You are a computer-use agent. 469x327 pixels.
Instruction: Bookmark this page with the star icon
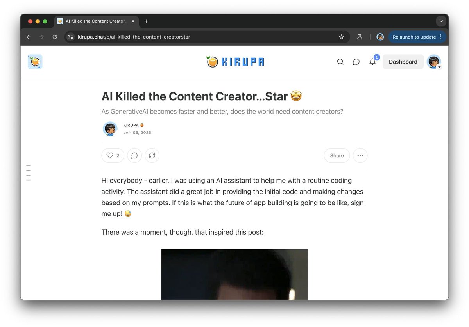point(341,37)
